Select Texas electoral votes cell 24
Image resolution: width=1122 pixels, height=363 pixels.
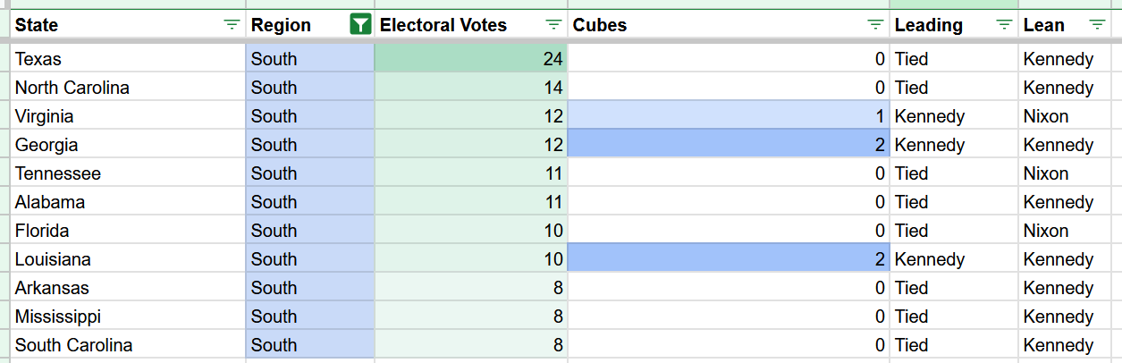point(470,59)
